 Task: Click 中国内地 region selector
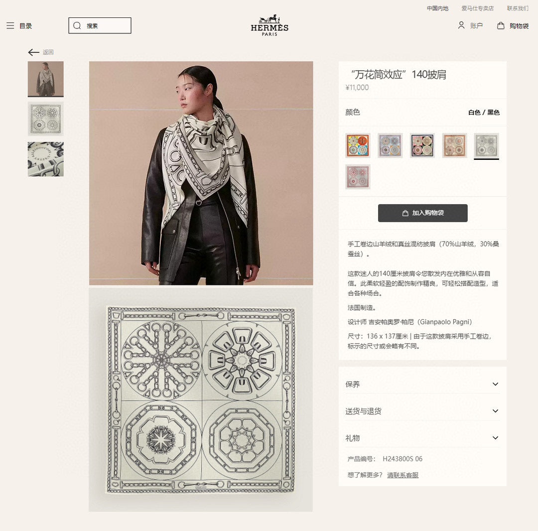[x=437, y=8]
